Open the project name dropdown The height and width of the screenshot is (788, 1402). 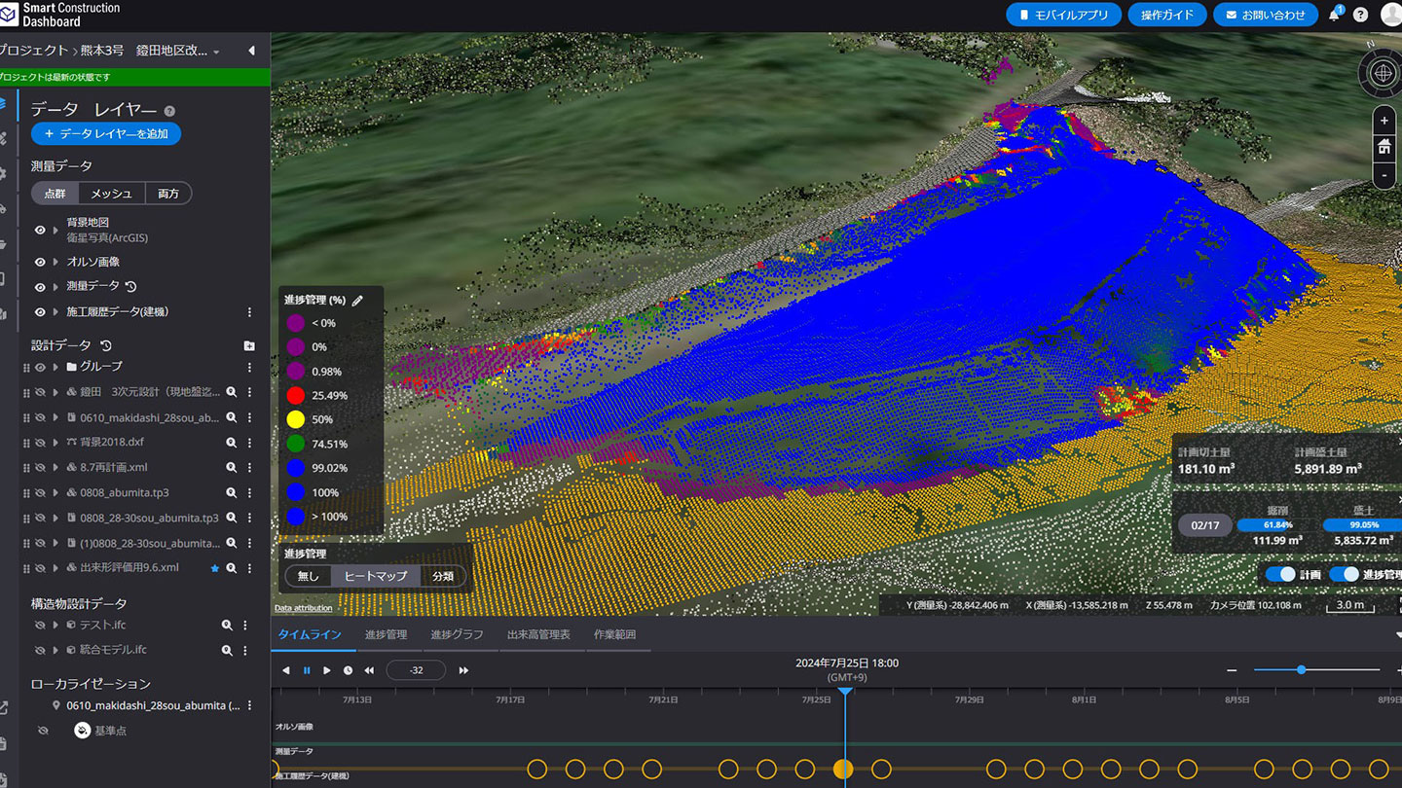(216, 52)
